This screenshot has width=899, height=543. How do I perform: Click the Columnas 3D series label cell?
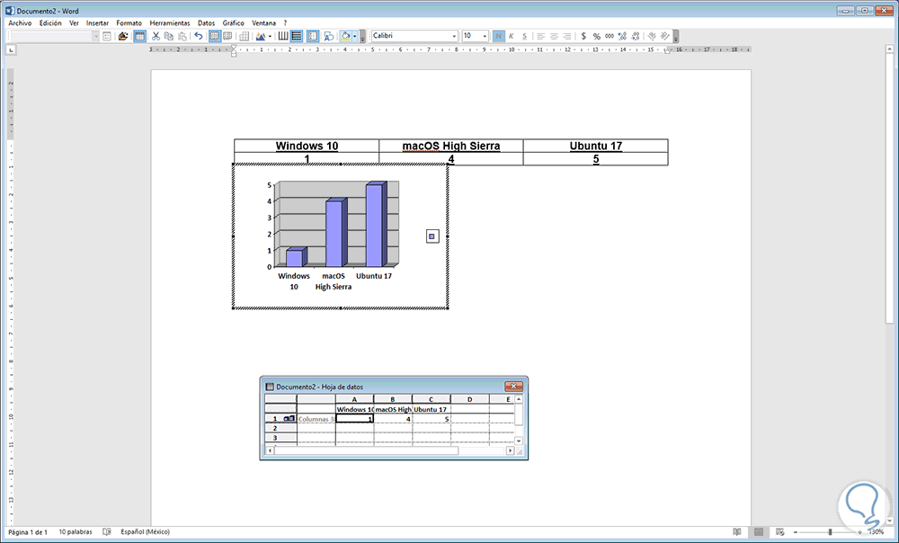point(316,419)
